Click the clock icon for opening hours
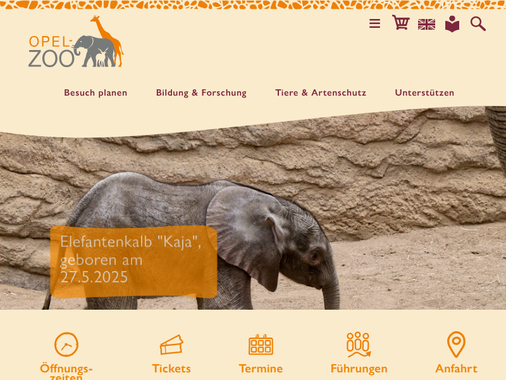 pos(66,345)
